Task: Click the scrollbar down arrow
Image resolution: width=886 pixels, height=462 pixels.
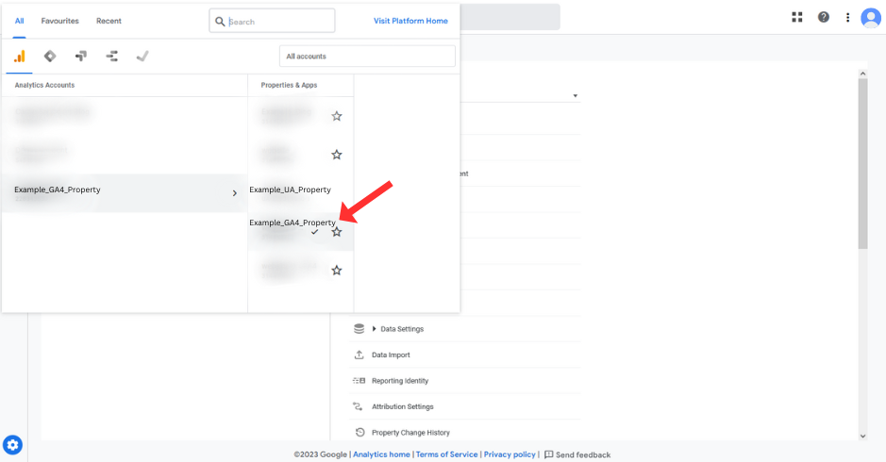Action: [x=862, y=436]
